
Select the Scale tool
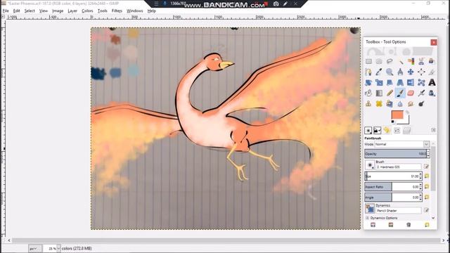(x=379, y=83)
